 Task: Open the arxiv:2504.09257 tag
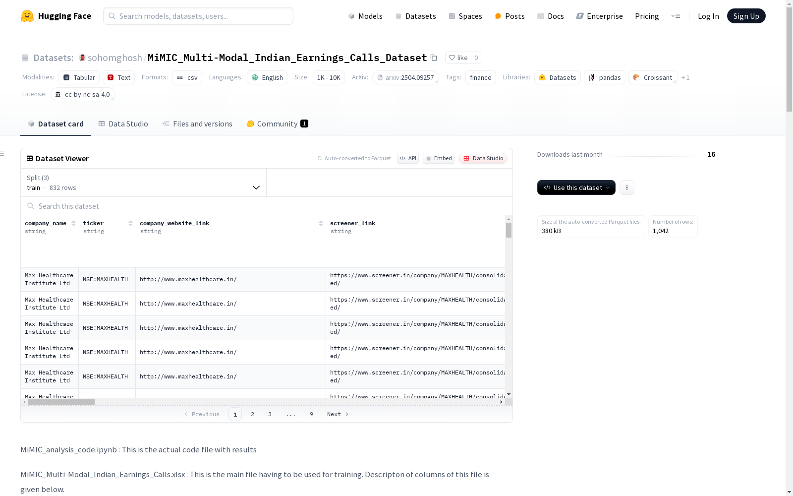coord(405,77)
